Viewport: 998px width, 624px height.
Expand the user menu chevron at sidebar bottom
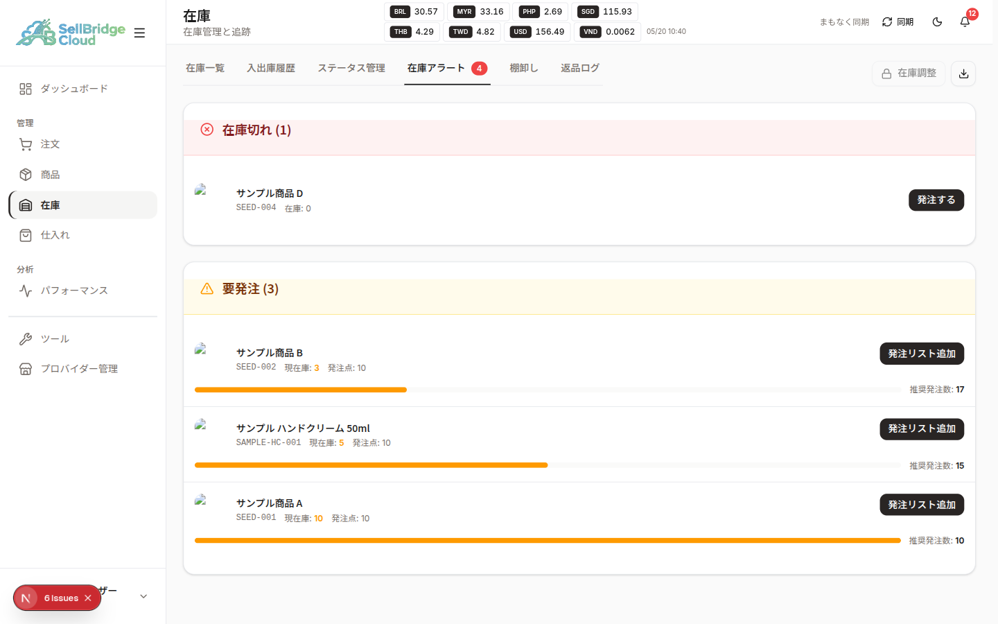coord(143,596)
